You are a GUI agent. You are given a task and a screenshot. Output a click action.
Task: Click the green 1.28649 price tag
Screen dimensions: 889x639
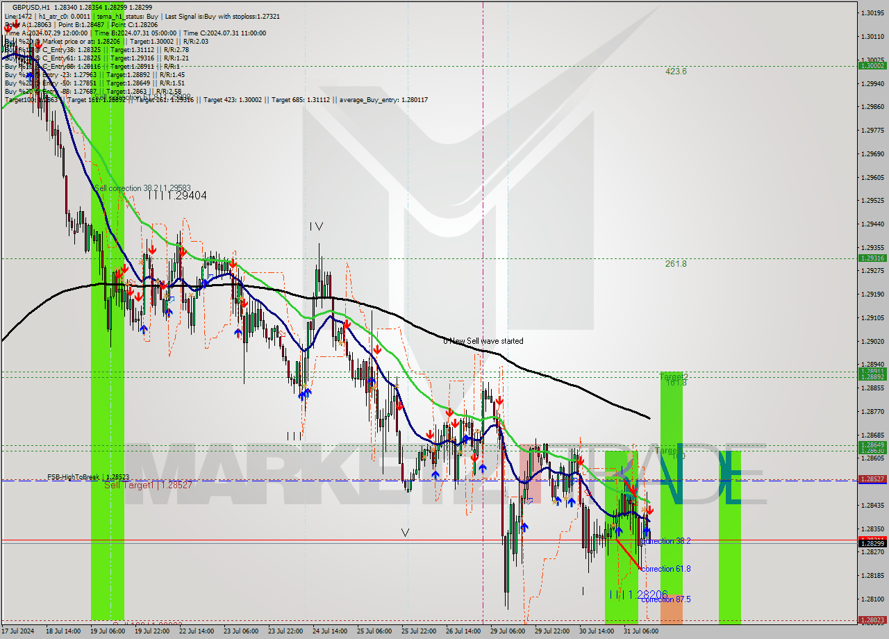(872, 445)
